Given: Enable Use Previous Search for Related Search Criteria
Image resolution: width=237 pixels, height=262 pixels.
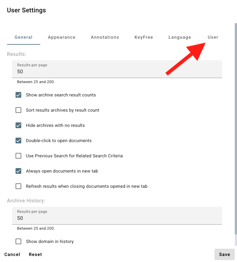Looking at the screenshot, I should click(x=18, y=156).
